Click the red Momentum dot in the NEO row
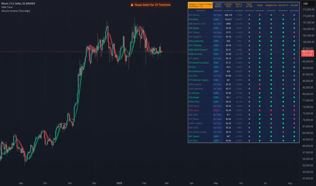The width and height of the screenshot is (316, 186). (x=271, y=115)
